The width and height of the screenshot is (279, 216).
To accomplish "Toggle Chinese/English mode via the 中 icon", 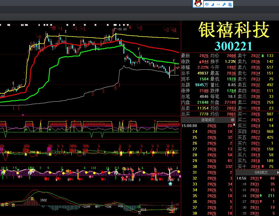I will click(x=207, y=4).
